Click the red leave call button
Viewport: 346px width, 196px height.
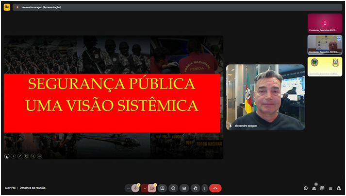(215, 188)
